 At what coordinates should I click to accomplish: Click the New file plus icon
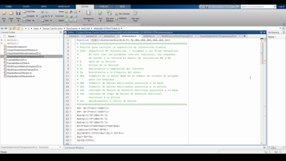(4, 13)
